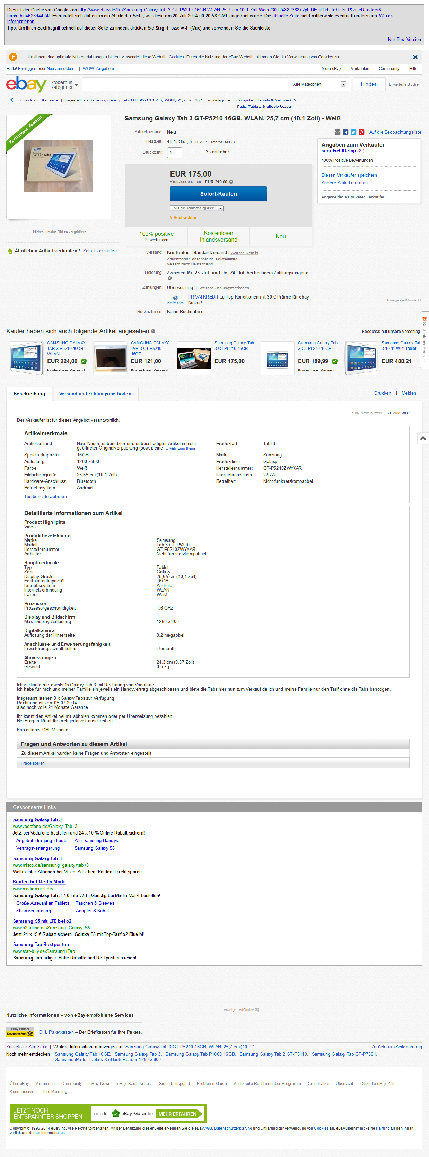Click the Melden link

pyautogui.click(x=408, y=393)
